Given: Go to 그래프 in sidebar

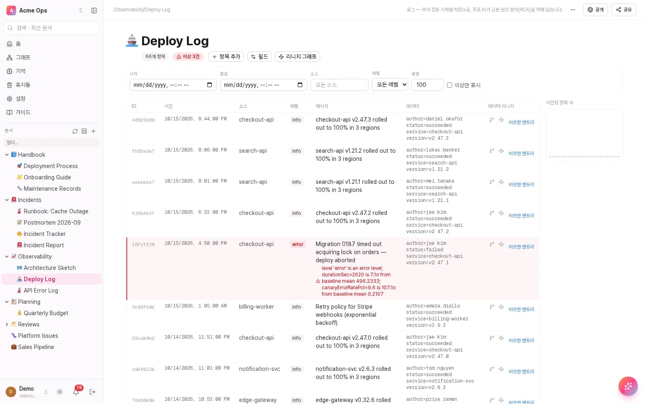Looking at the screenshot, I should click(23, 57).
